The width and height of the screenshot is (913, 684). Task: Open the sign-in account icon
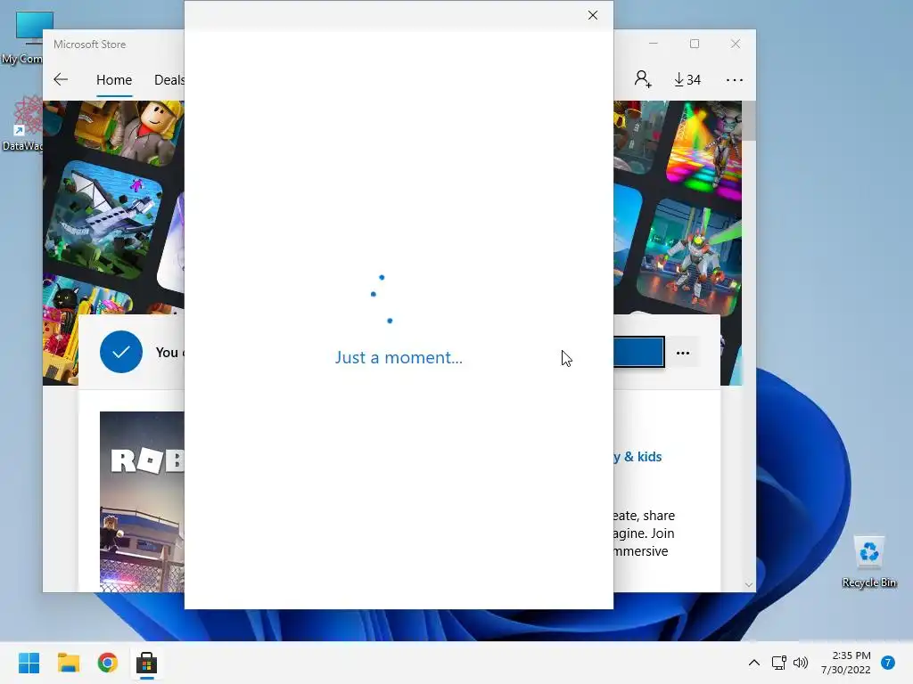tap(643, 79)
